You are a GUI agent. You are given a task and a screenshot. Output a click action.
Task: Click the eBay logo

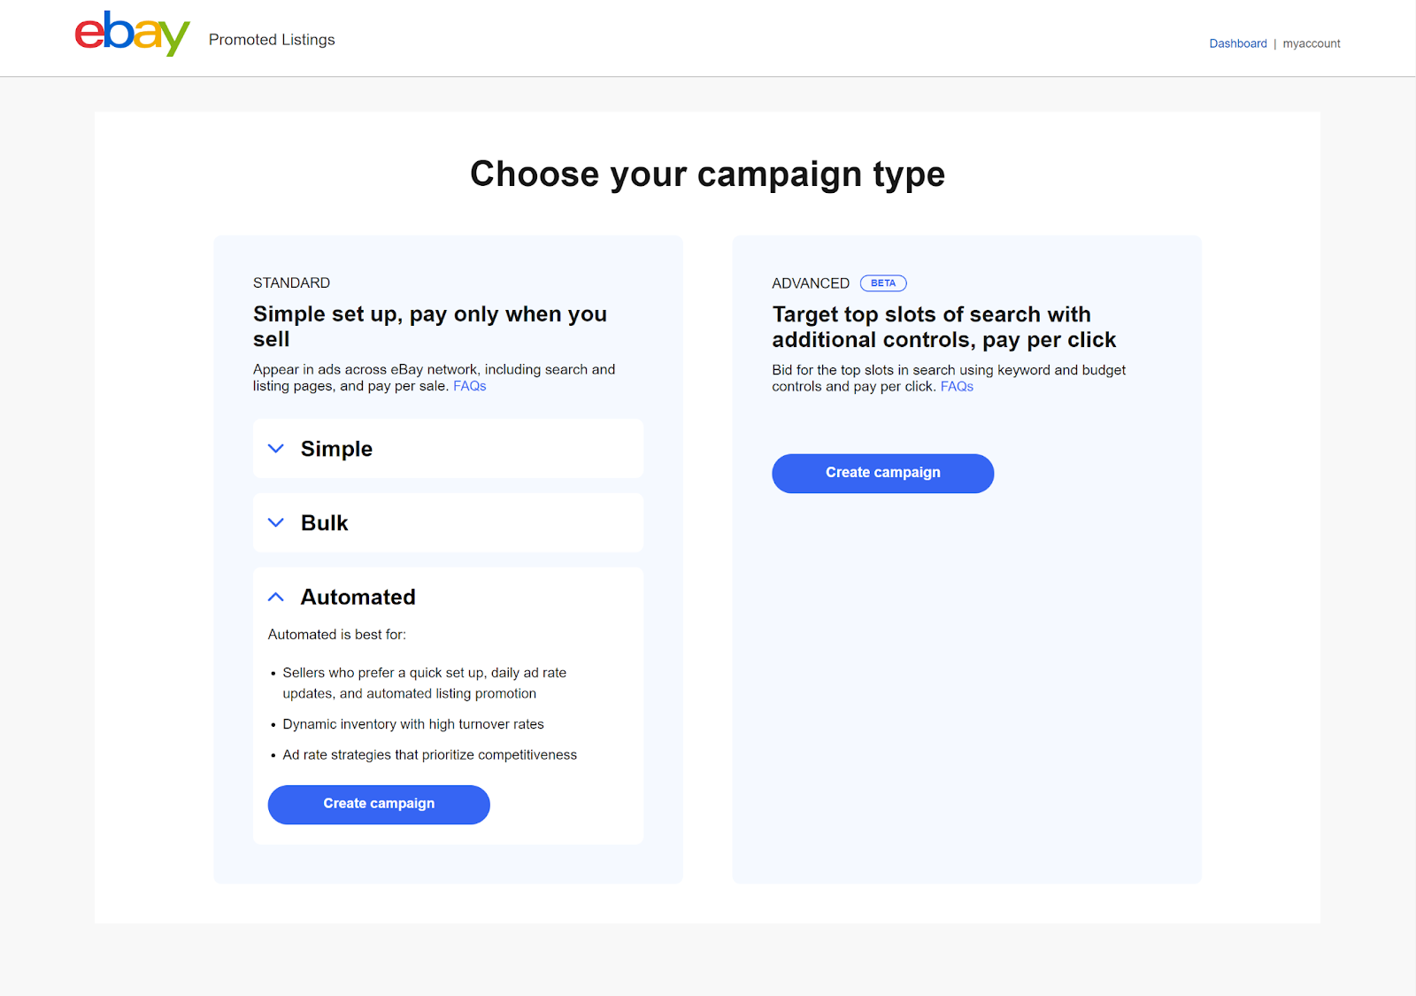130,34
